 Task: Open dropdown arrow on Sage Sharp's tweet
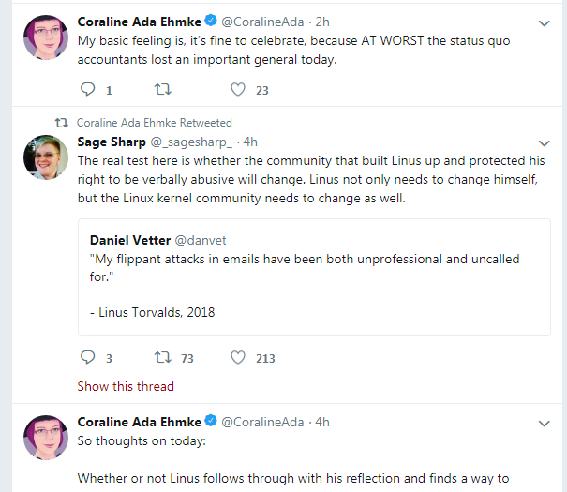click(x=544, y=142)
